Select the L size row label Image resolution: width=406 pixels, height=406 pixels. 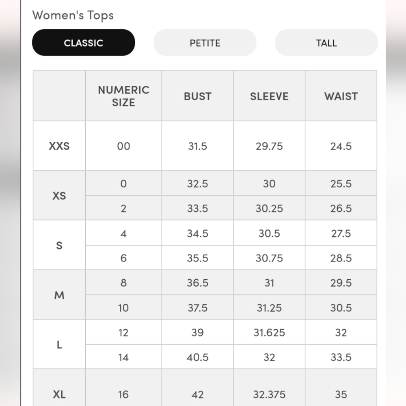(x=59, y=345)
